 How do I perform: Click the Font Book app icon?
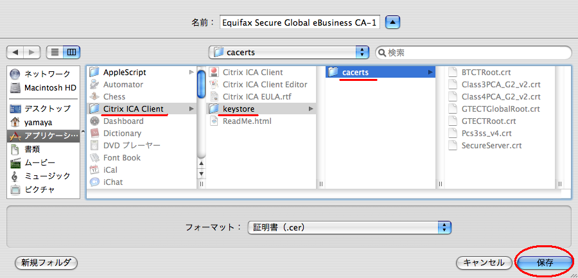95,157
